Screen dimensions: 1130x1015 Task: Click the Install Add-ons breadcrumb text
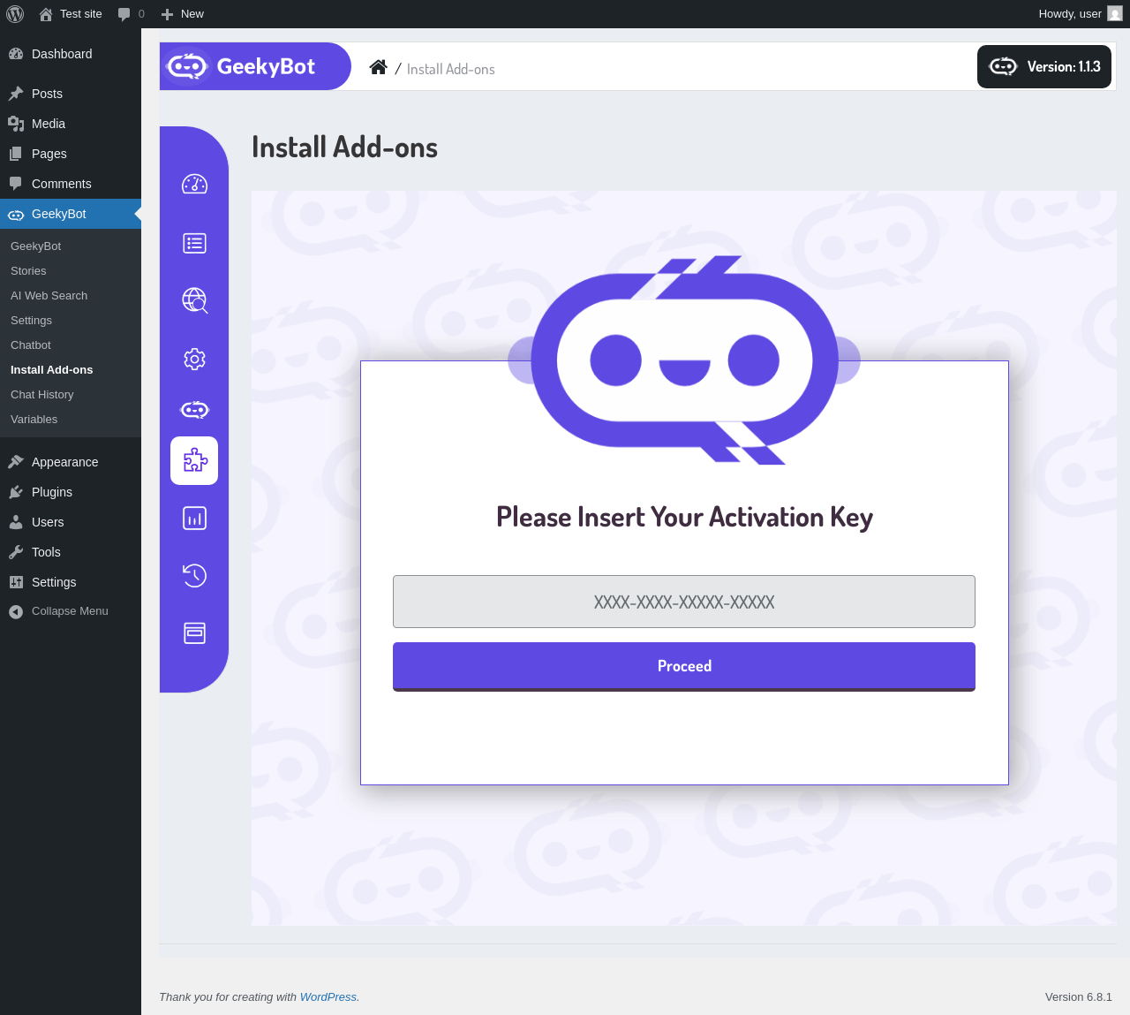450,69
